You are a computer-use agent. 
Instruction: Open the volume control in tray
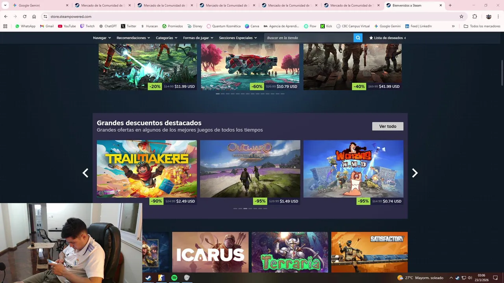point(470,278)
